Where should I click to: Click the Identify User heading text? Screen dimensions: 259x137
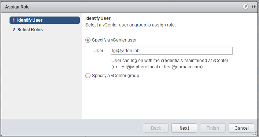[98, 18]
